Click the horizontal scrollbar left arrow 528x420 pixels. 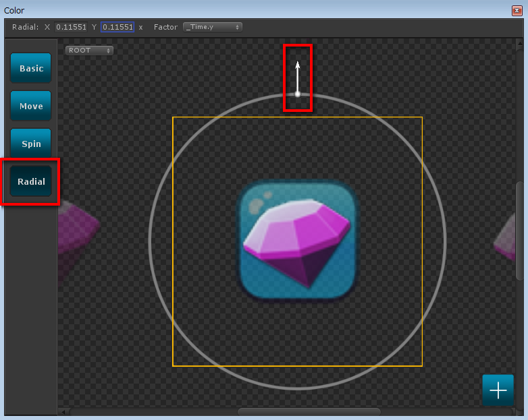click(63, 412)
